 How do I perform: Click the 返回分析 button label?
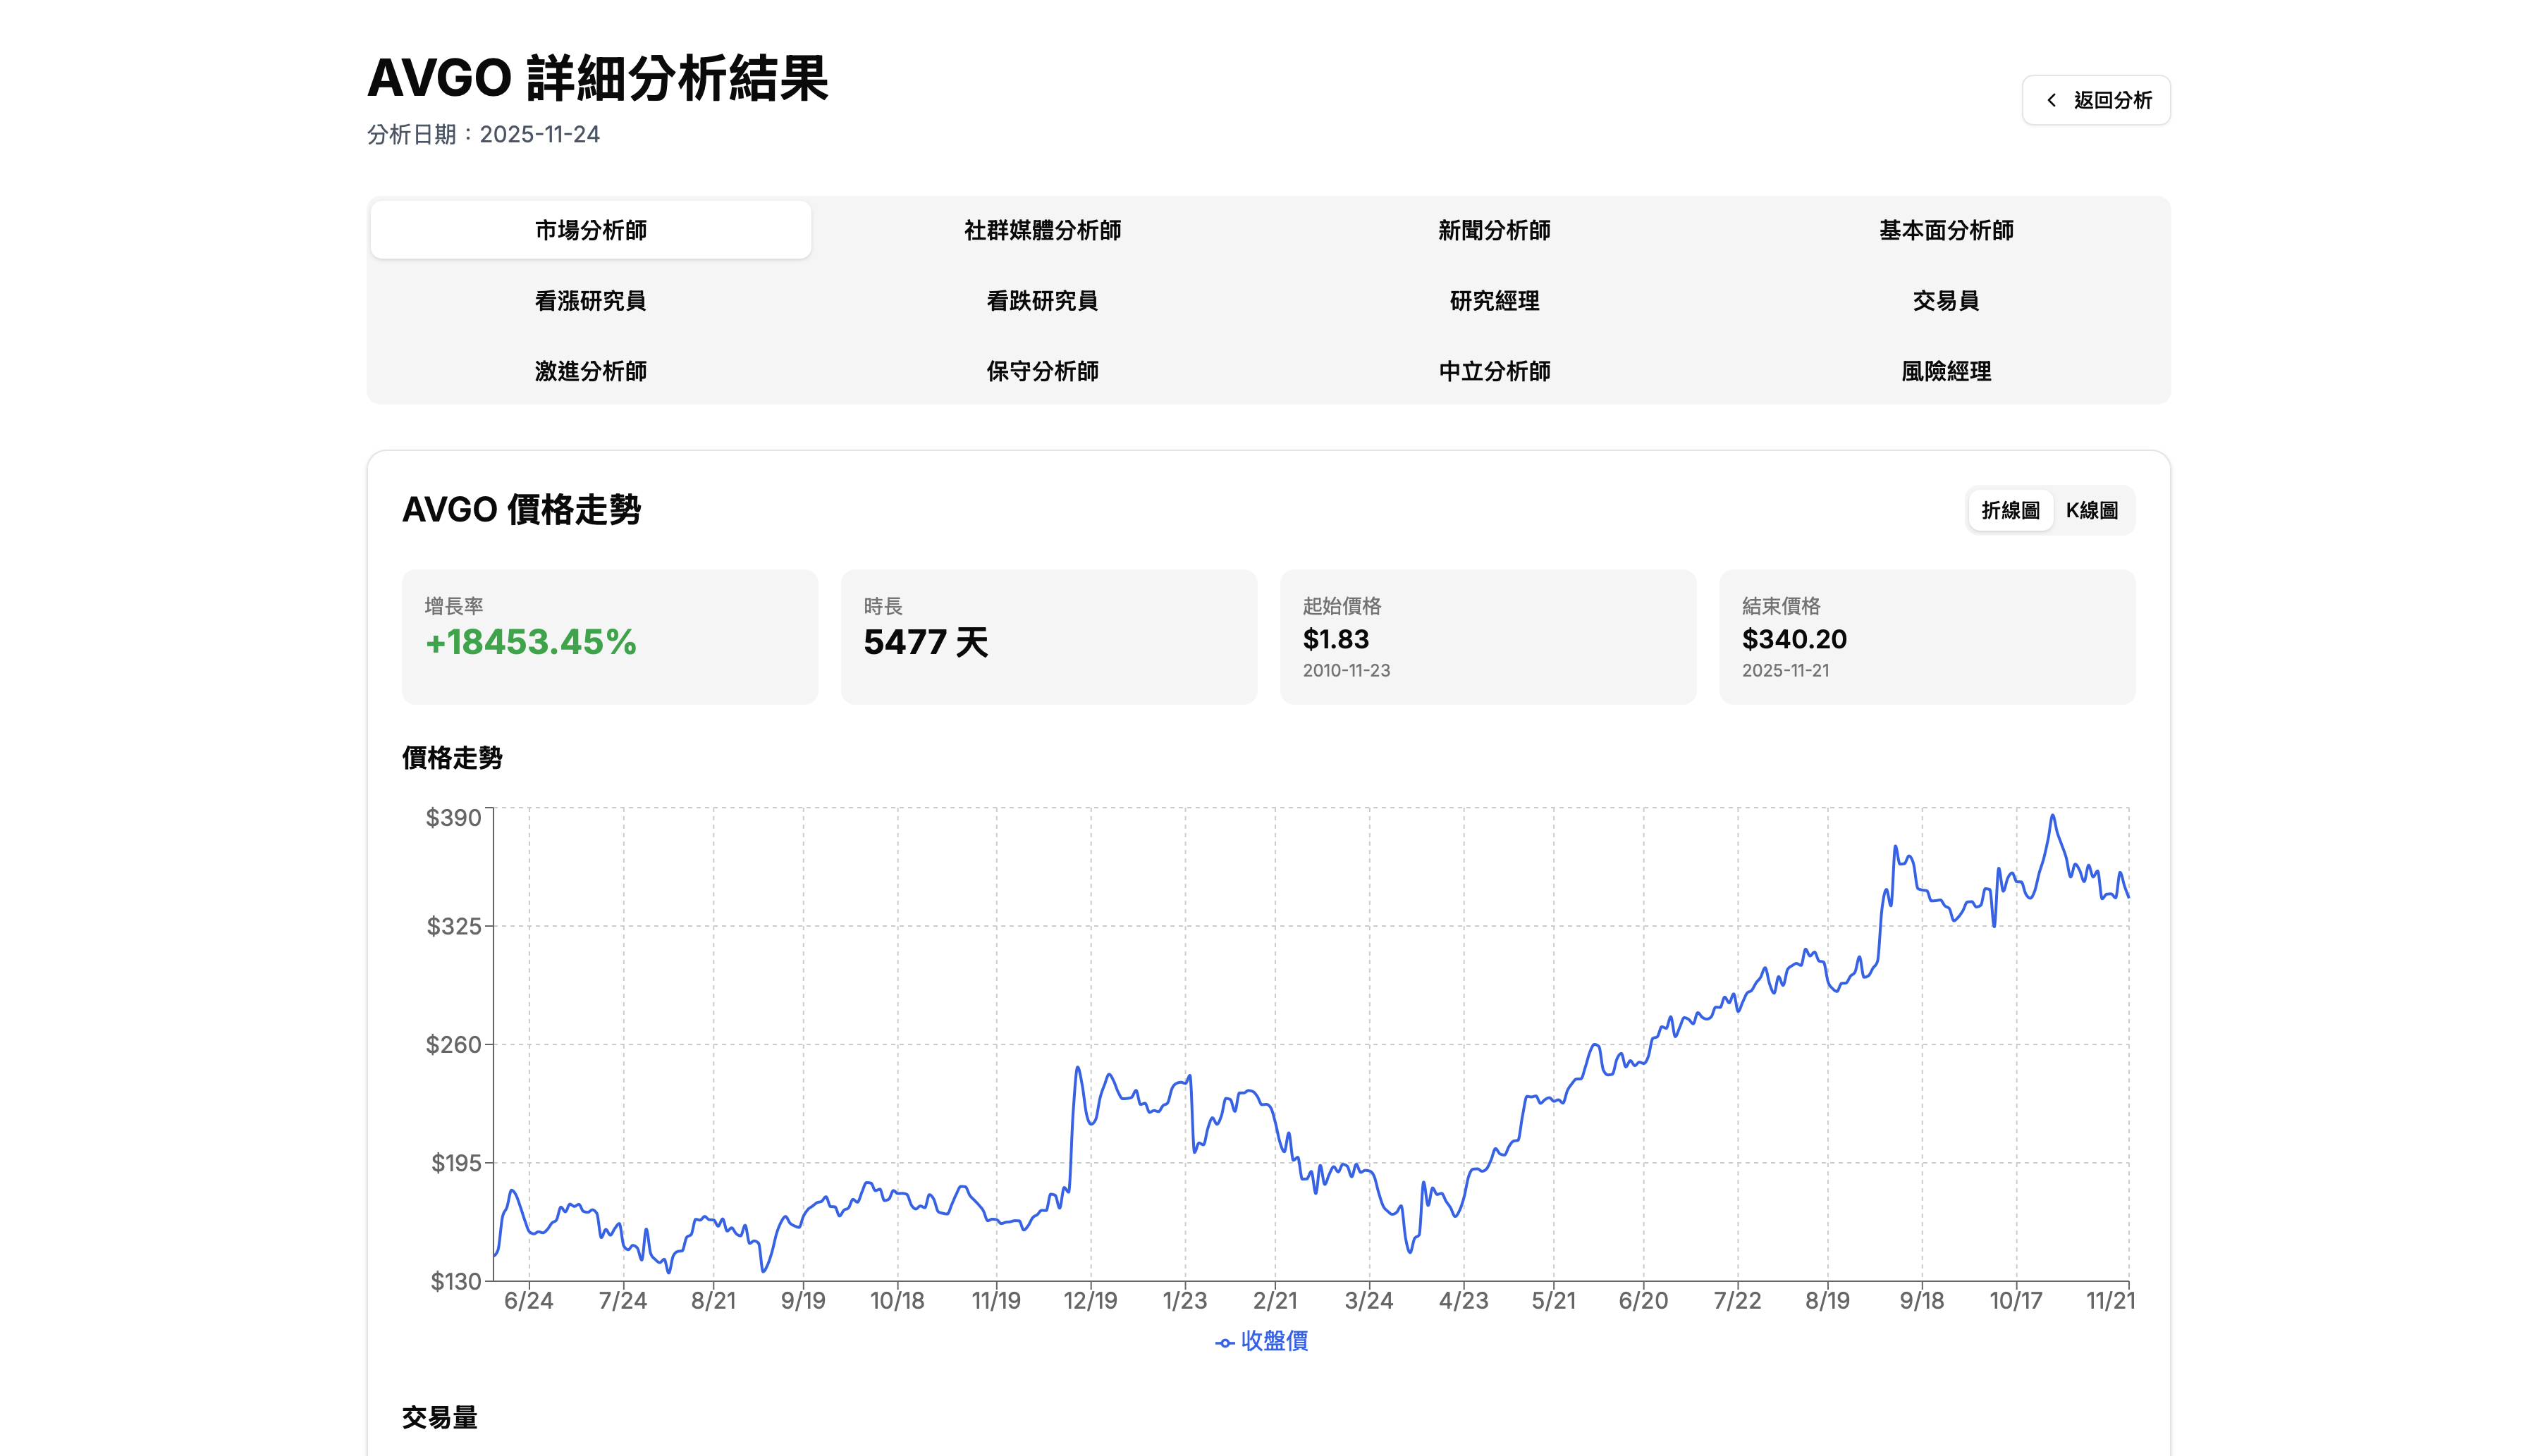(x=2113, y=100)
